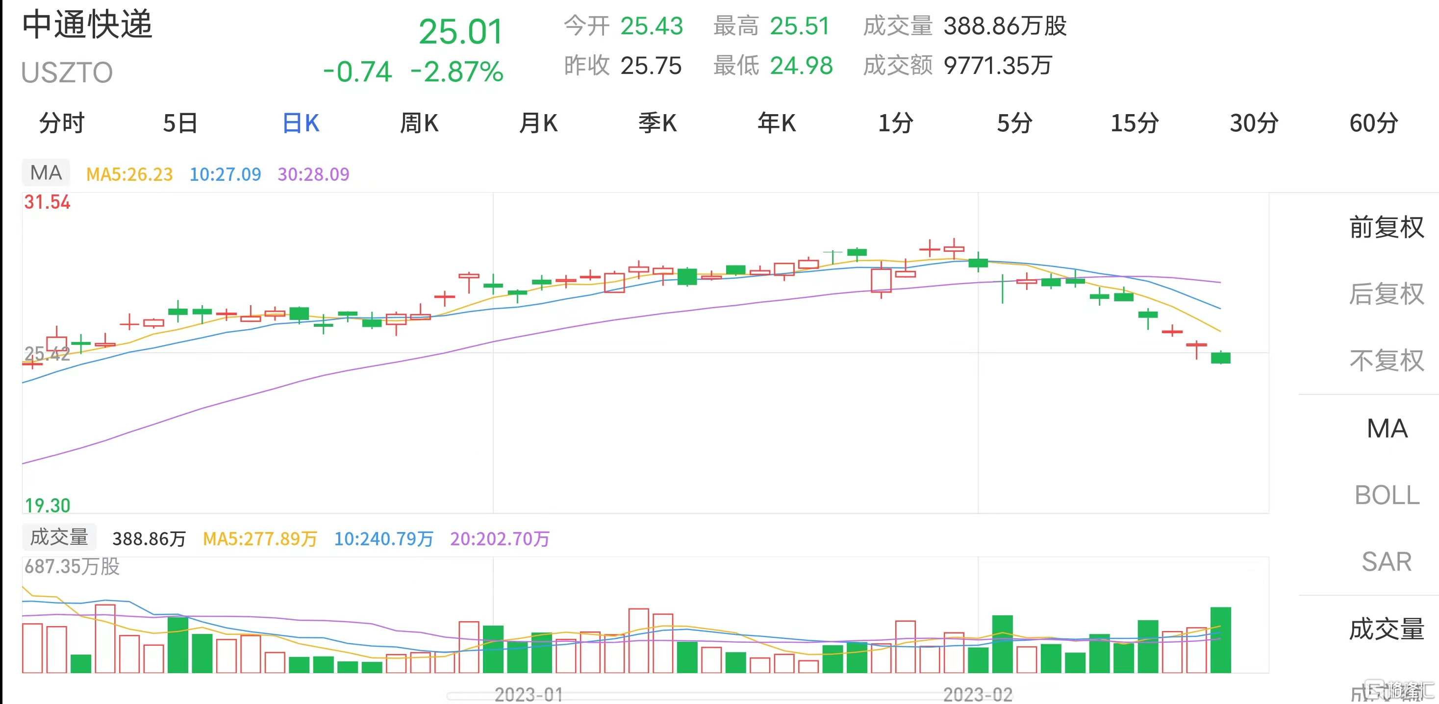Choose 后复权 backward adjustment option
The height and width of the screenshot is (704, 1439).
(1387, 293)
